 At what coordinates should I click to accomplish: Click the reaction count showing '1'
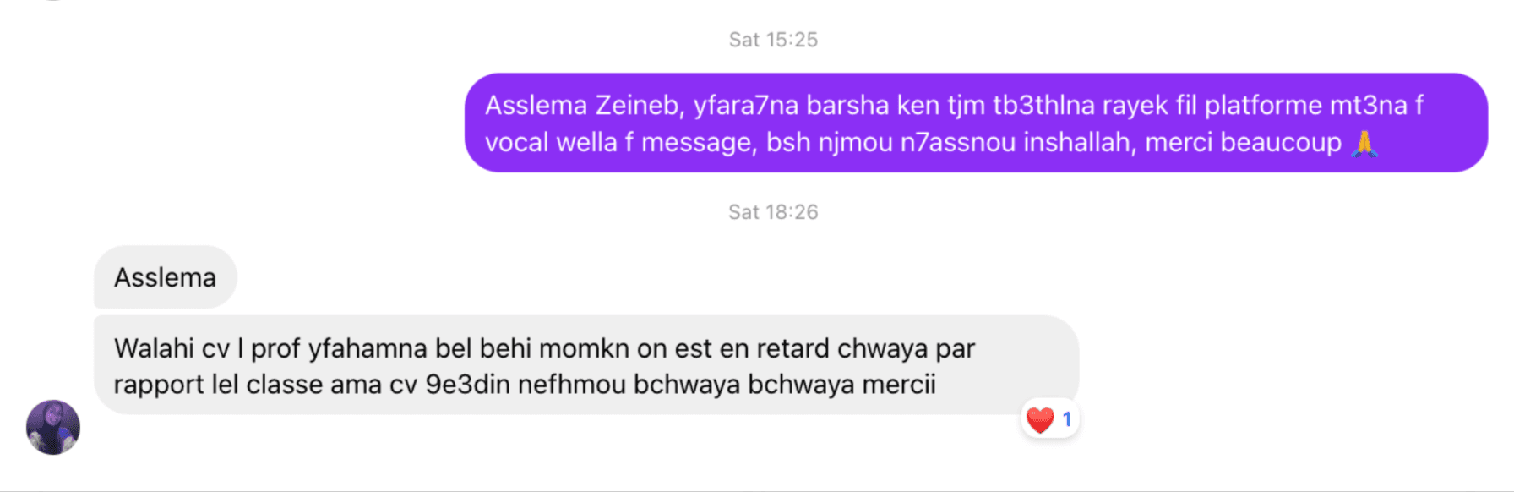pyautogui.click(x=1067, y=416)
